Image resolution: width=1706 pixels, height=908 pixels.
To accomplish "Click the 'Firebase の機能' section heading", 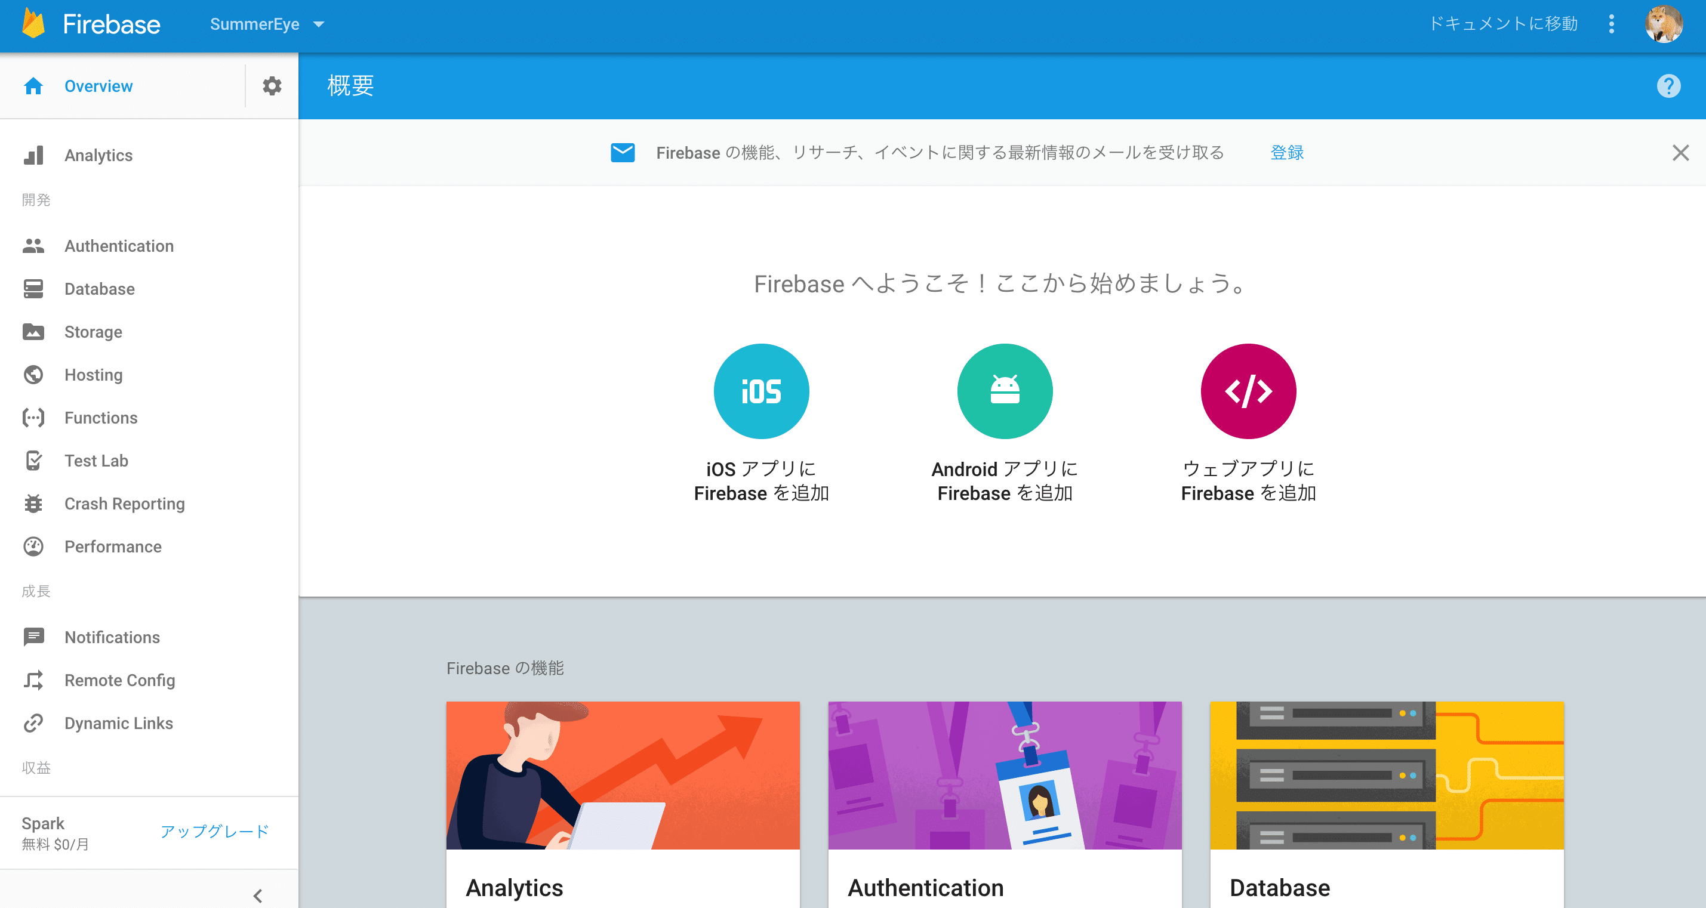I will (506, 668).
